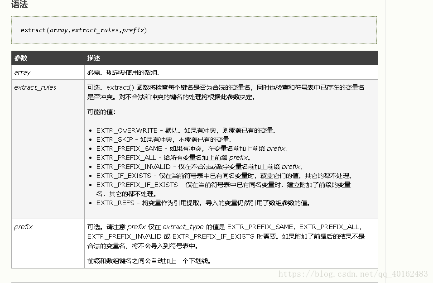Select the extract(array,extract_rules,prefix) code line

click(x=84, y=30)
